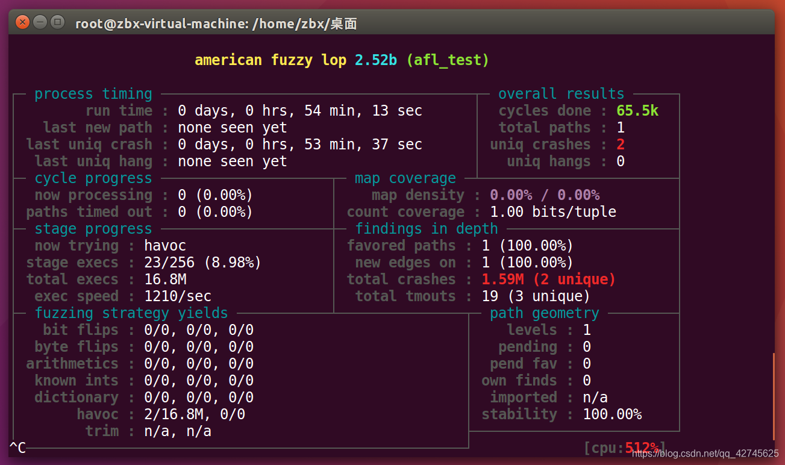Click the 'favored paths' label
785x465 pixels.
pyautogui.click(x=401, y=246)
